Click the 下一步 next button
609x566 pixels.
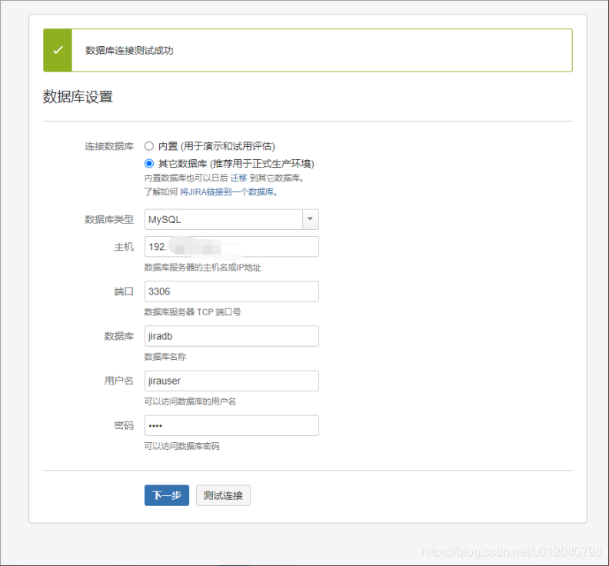pos(167,495)
